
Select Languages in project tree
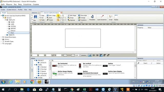8,44
